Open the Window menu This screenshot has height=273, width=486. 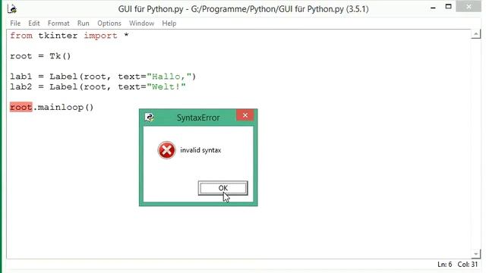141,24
